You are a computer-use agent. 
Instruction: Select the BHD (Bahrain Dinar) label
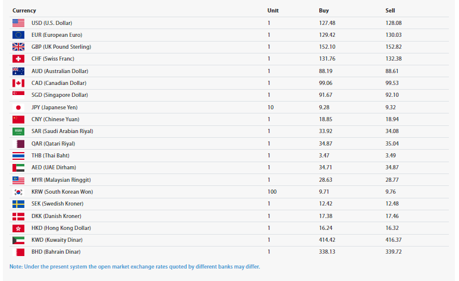tap(55, 252)
